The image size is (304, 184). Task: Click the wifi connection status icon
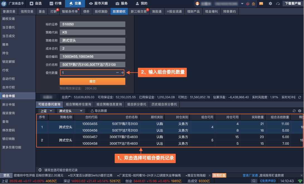coord(300,181)
